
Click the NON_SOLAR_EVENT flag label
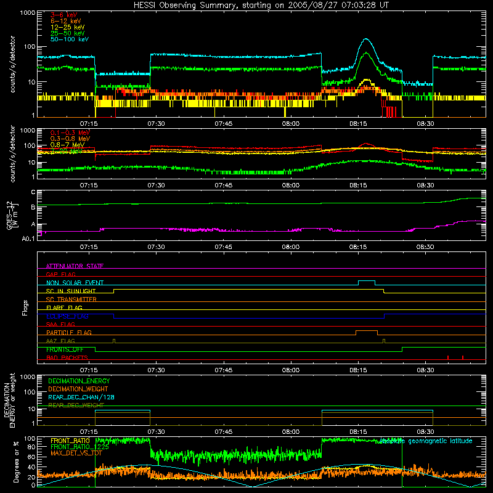point(75,283)
